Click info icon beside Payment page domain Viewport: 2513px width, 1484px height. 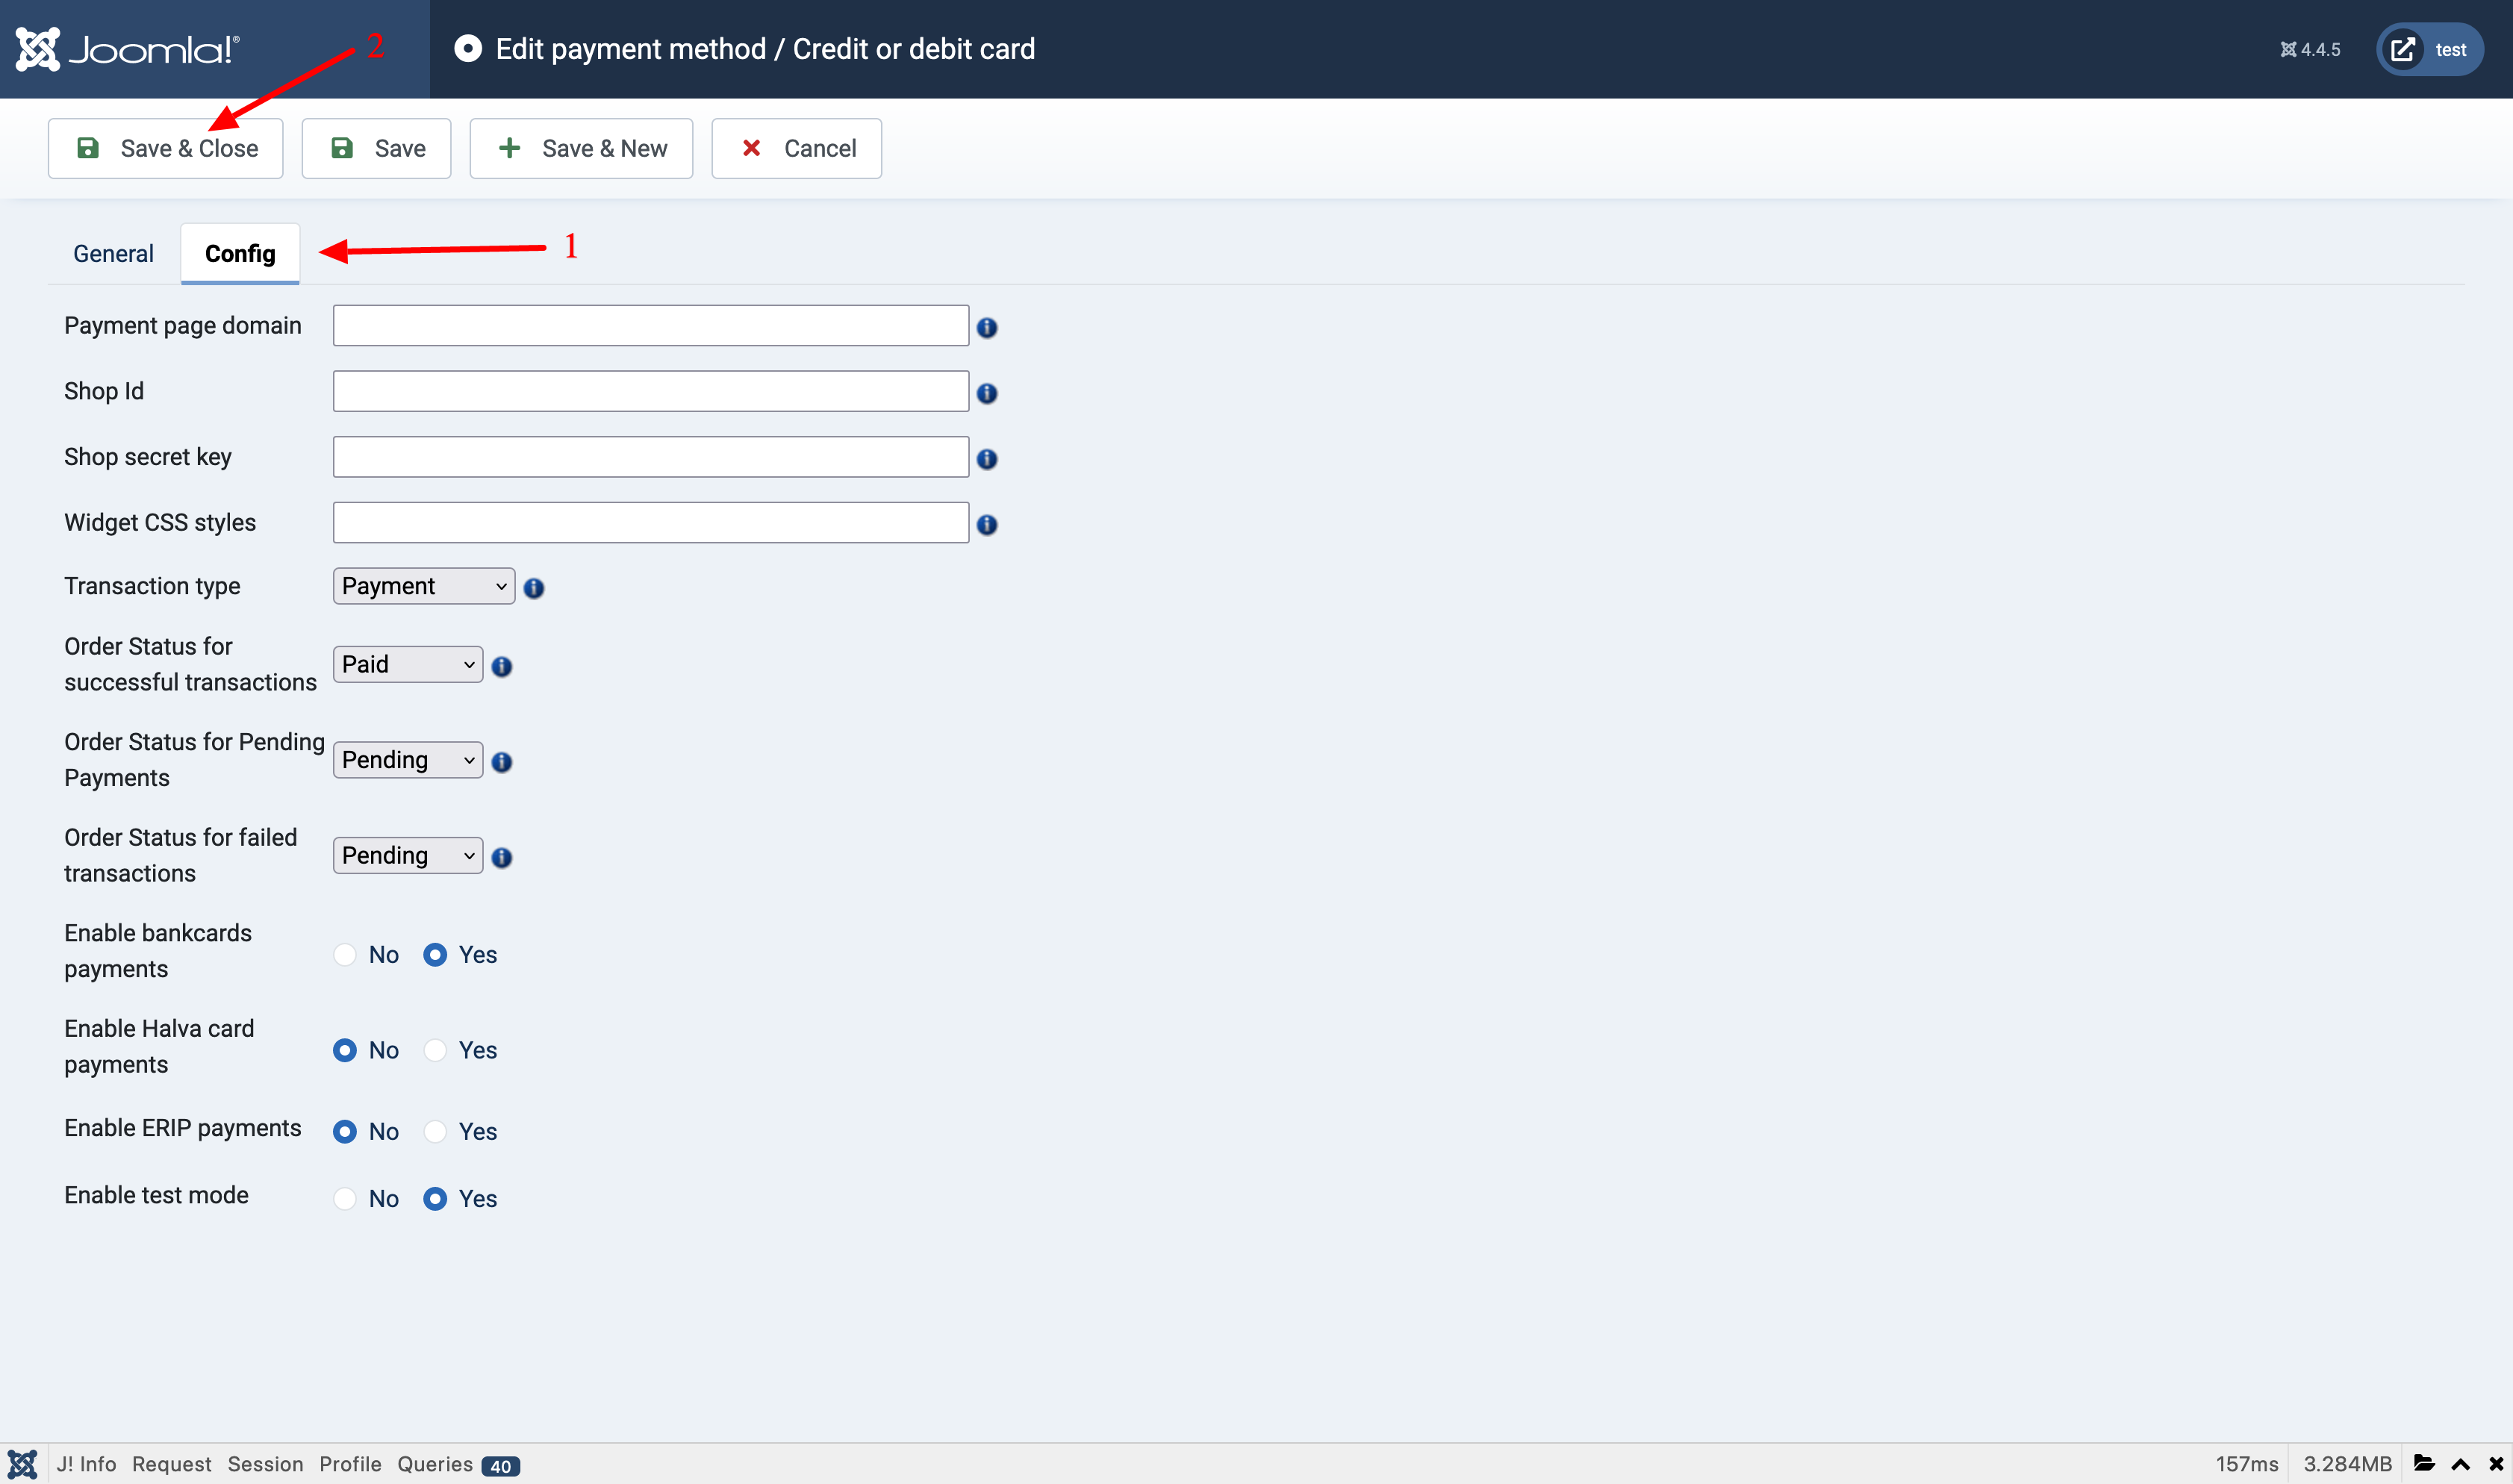tap(986, 328)
